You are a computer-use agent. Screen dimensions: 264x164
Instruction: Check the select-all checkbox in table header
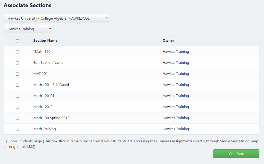pyautogui.click(x=17, y=41)
